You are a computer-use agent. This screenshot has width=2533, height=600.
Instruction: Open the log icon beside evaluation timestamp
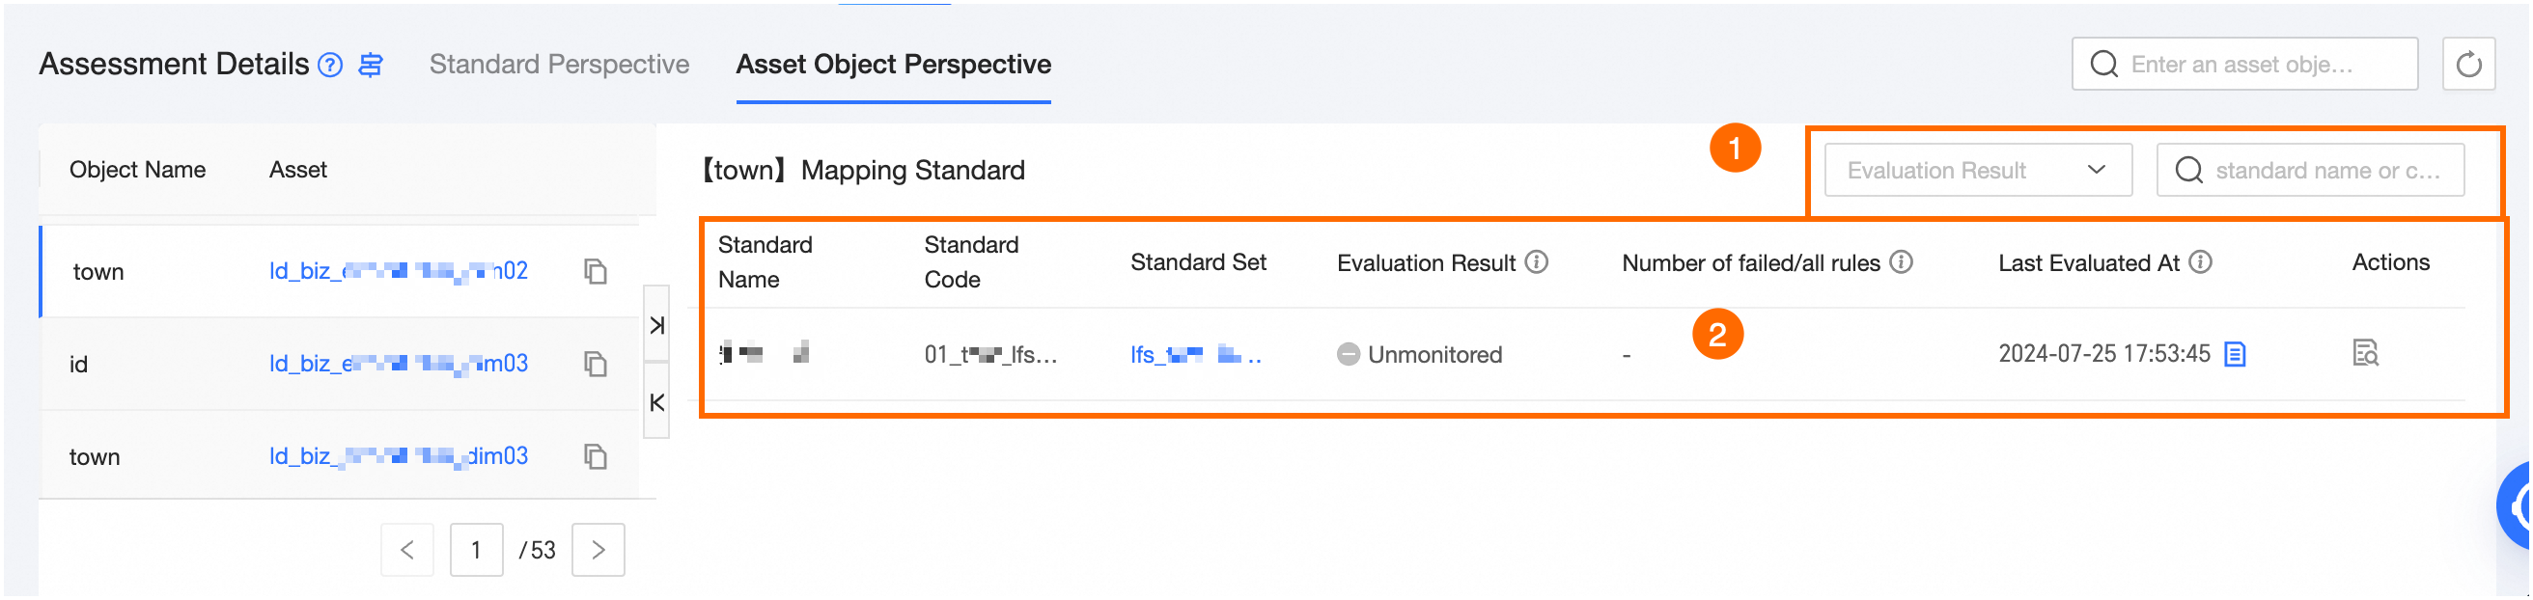point(2235,354)
